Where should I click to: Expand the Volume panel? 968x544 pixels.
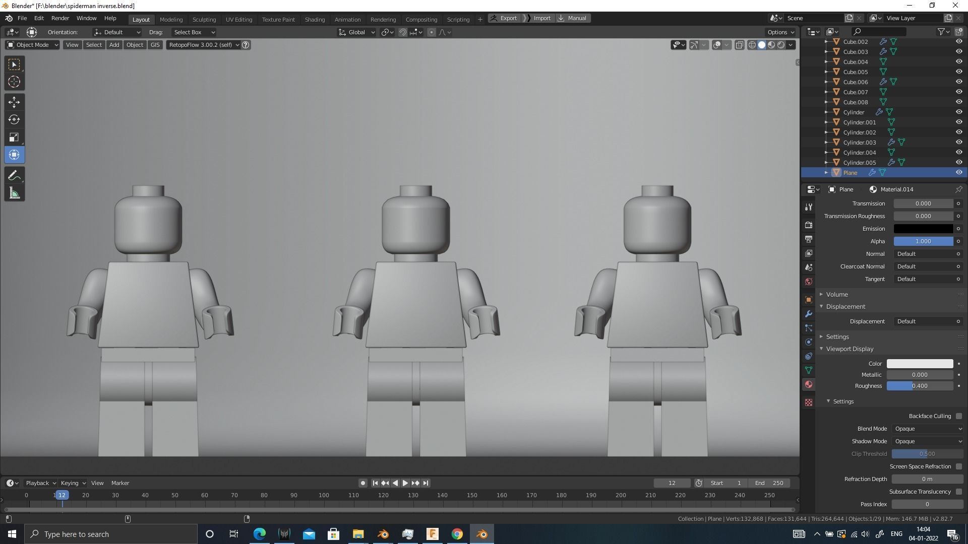click(836, 294)
